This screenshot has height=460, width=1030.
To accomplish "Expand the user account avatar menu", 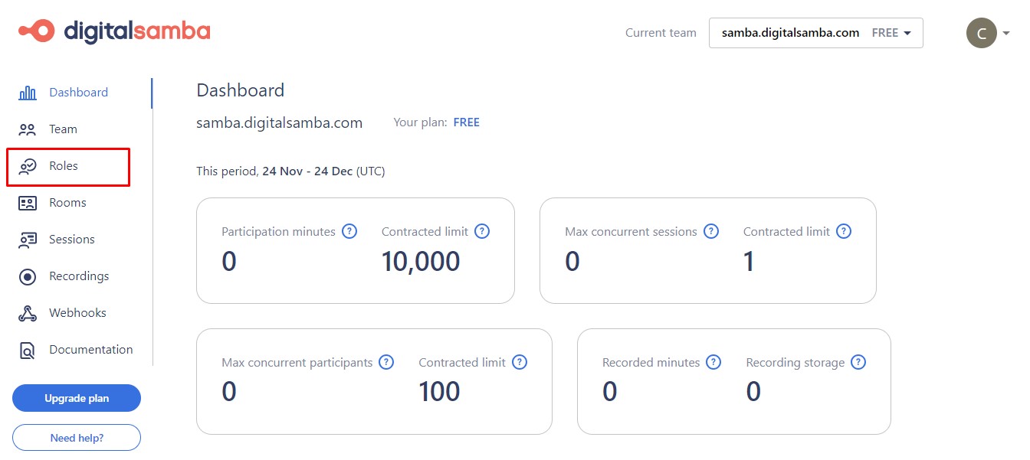I will tap(980, 33).
